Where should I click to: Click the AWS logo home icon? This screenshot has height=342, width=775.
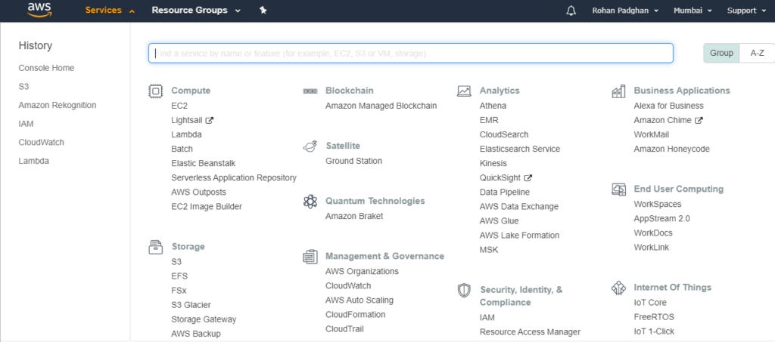coord(39,10)
